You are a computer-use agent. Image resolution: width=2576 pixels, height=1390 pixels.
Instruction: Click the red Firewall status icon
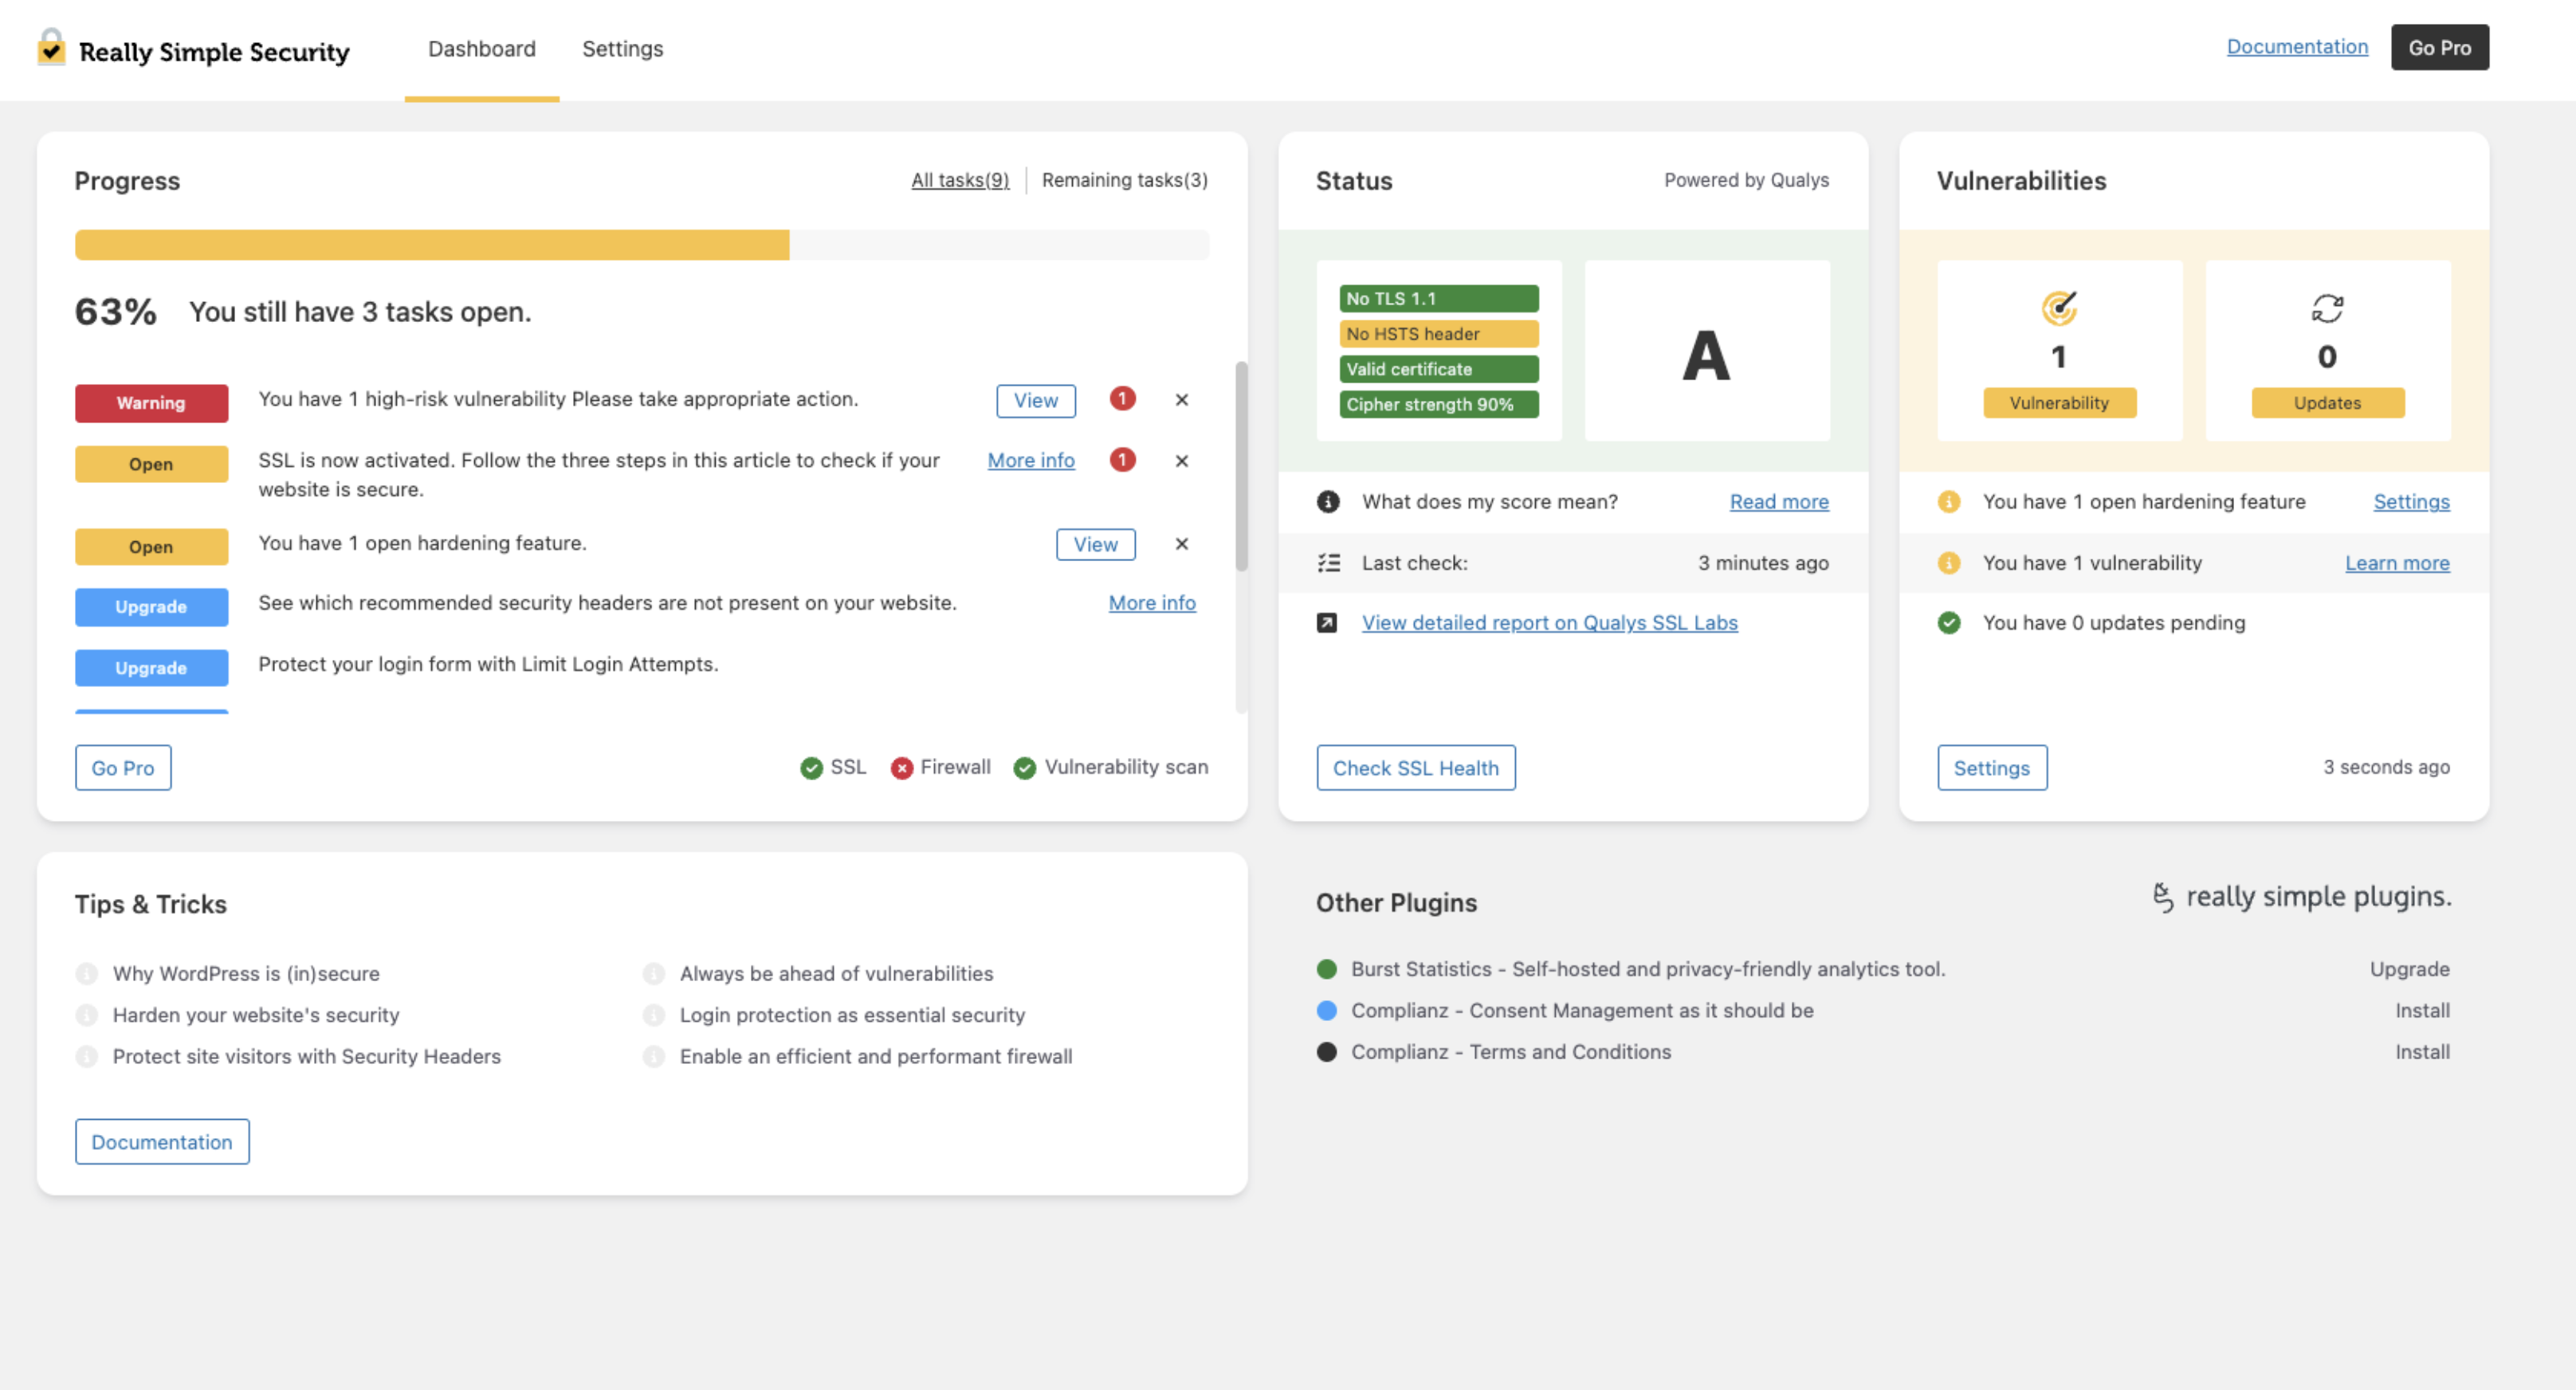(x=901, y=768)
